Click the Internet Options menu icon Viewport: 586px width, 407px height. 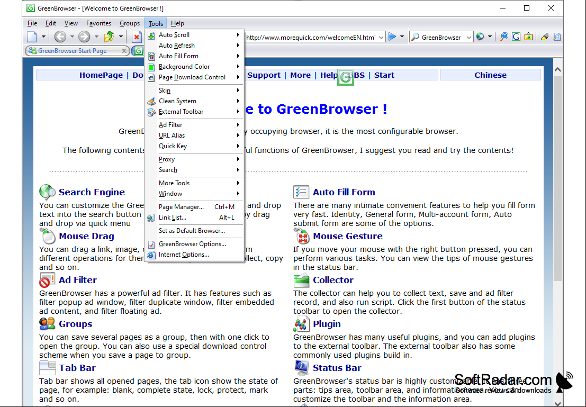151,255
